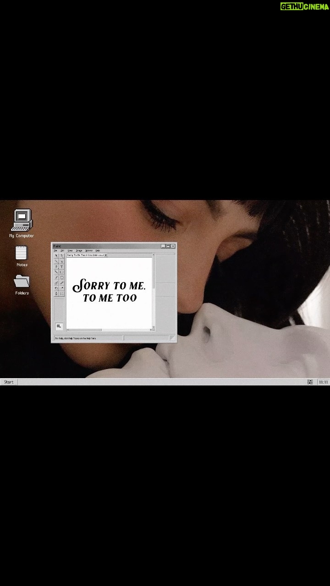Select the Text (T) tool in Paint
The width and height of the screenshot is (330, 586).
tap(62, 267)
